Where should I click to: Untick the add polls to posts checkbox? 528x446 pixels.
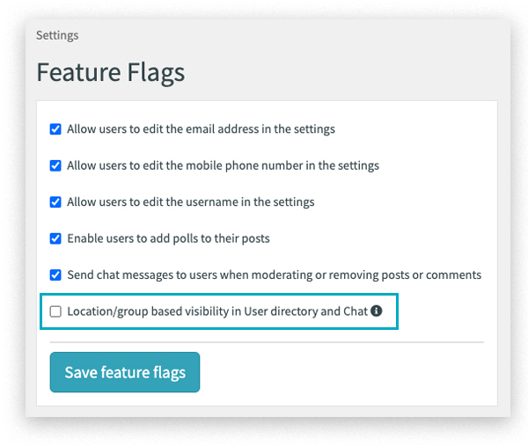tap(55, 238)
